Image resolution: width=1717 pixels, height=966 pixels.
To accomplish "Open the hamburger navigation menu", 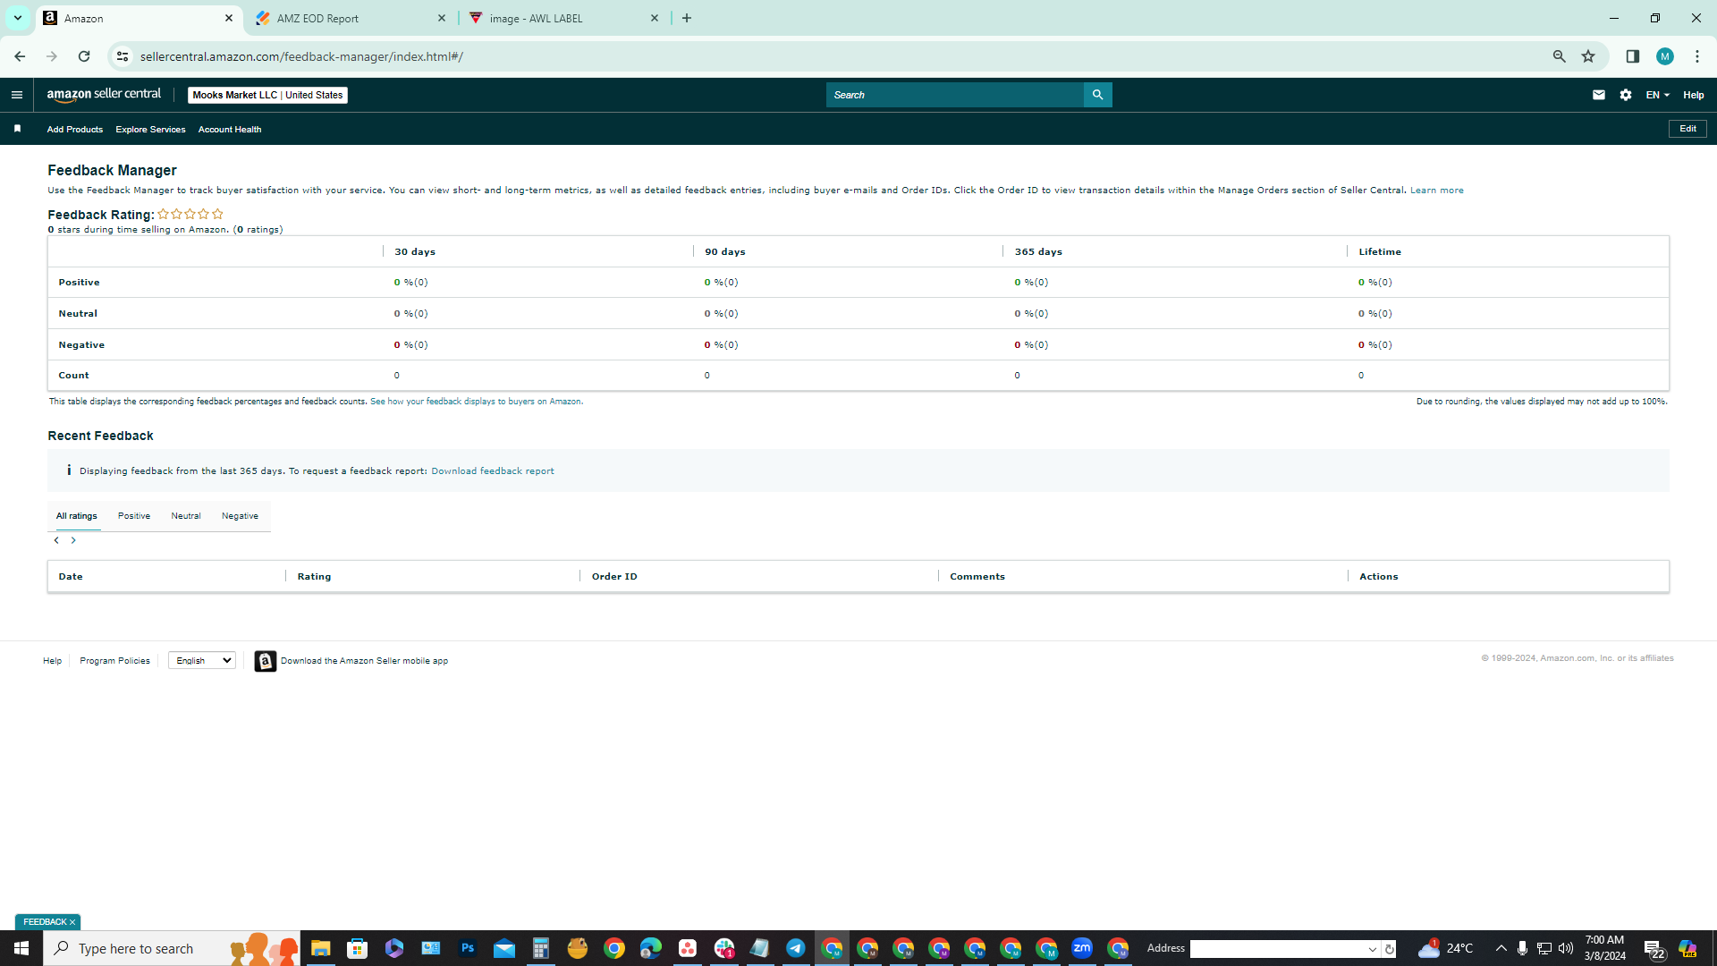I will coord(16,95).
